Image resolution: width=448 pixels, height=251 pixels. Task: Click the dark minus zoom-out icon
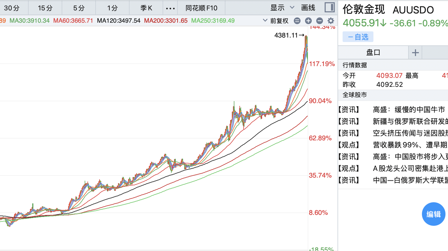319,21
